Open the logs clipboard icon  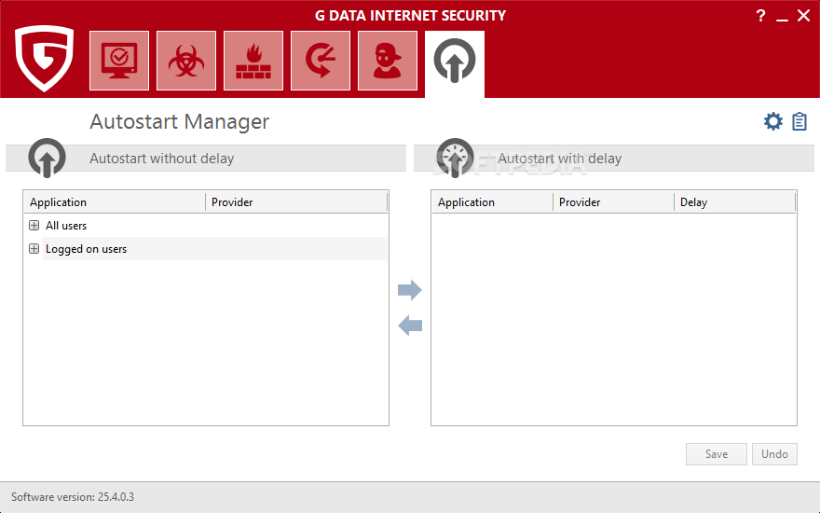[799, 121]
